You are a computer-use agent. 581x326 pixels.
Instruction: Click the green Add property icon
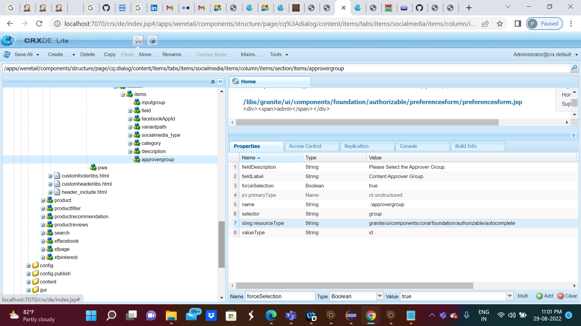pos(539,296)
